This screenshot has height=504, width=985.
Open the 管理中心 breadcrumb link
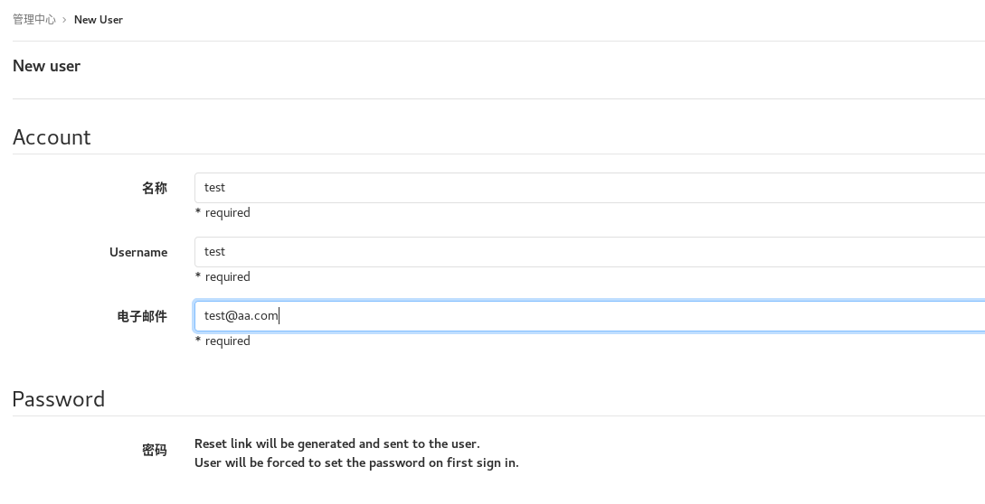33,19
